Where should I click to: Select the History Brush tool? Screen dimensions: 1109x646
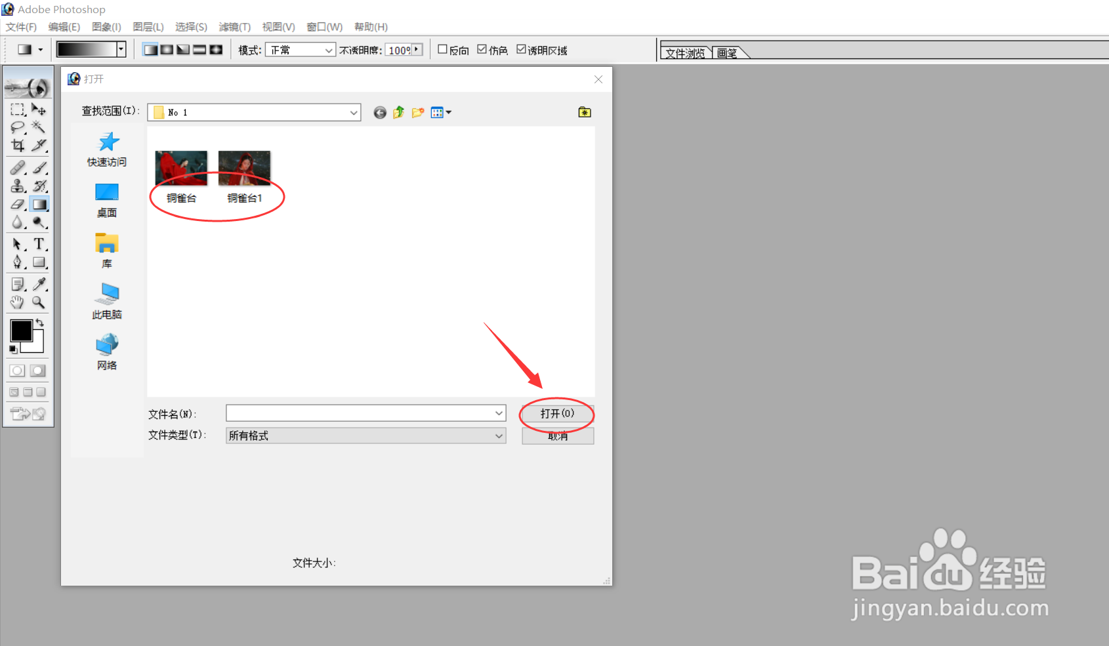[x=39, y=186]
